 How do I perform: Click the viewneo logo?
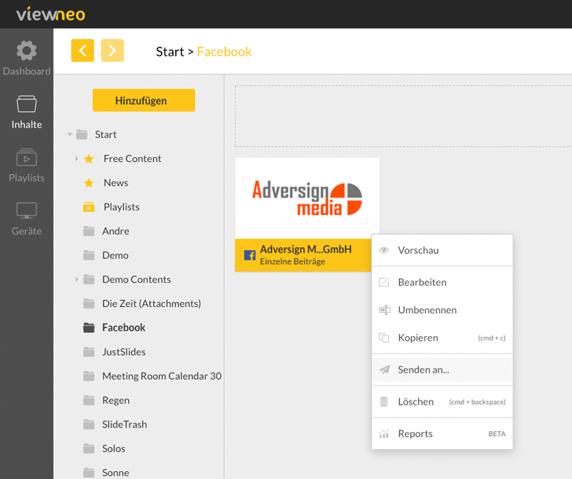click(x=51, y=14)
